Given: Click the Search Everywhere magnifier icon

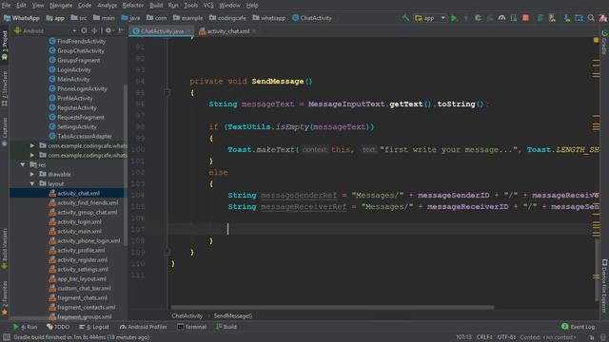Looking at the screenshot, I should (x=591, y=18).
